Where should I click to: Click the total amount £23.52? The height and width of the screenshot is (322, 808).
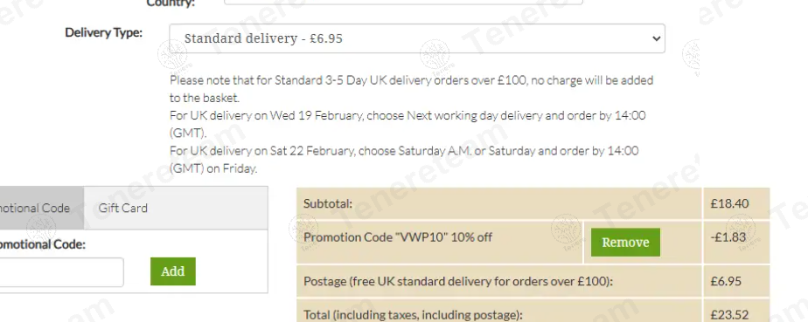pos(729,314)
